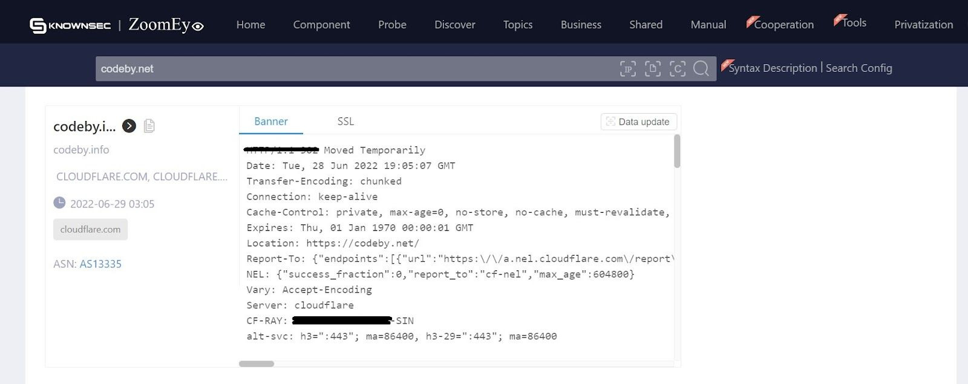968x384 pixels.
Task: Click the Location: https://codeby.net/ line
Action: point(333,243)
